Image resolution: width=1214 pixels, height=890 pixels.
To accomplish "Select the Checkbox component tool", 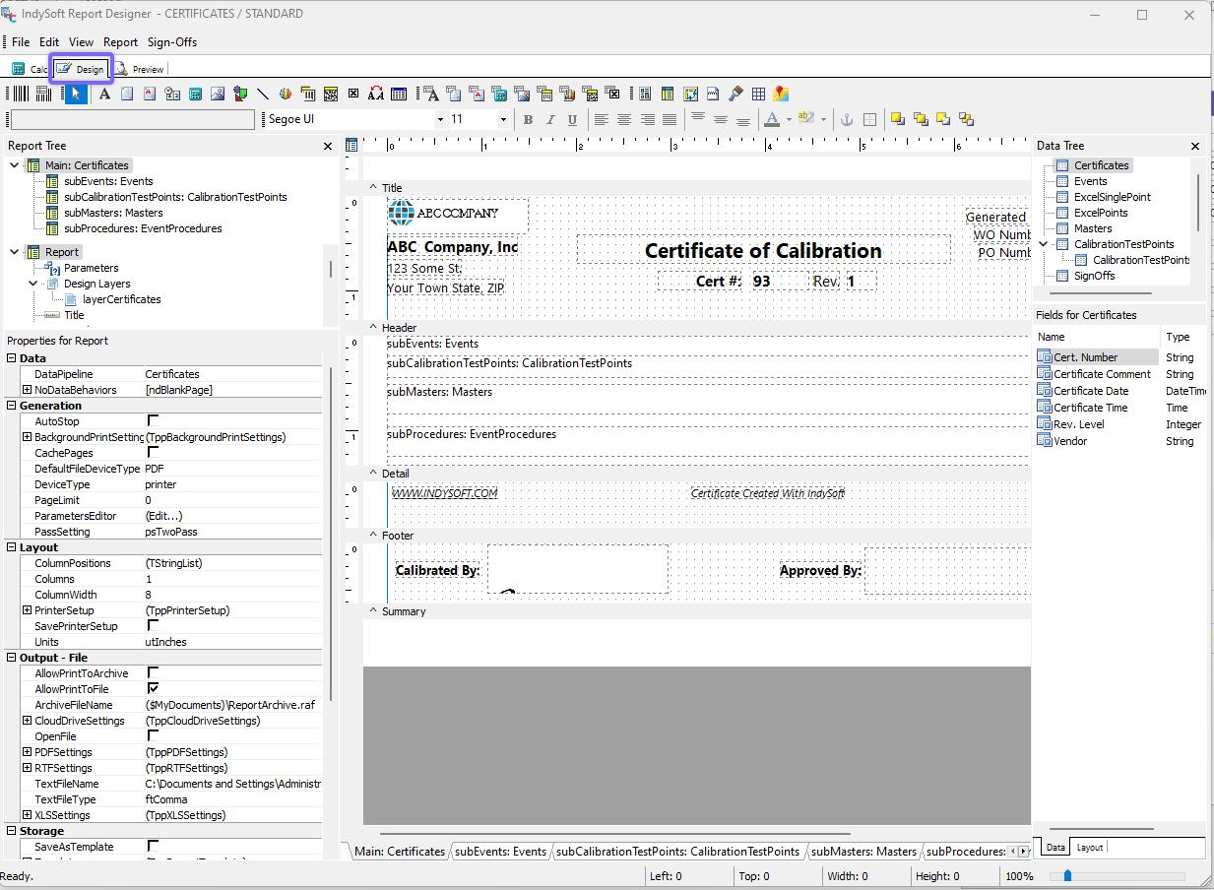I will click(x=353, y=94).
